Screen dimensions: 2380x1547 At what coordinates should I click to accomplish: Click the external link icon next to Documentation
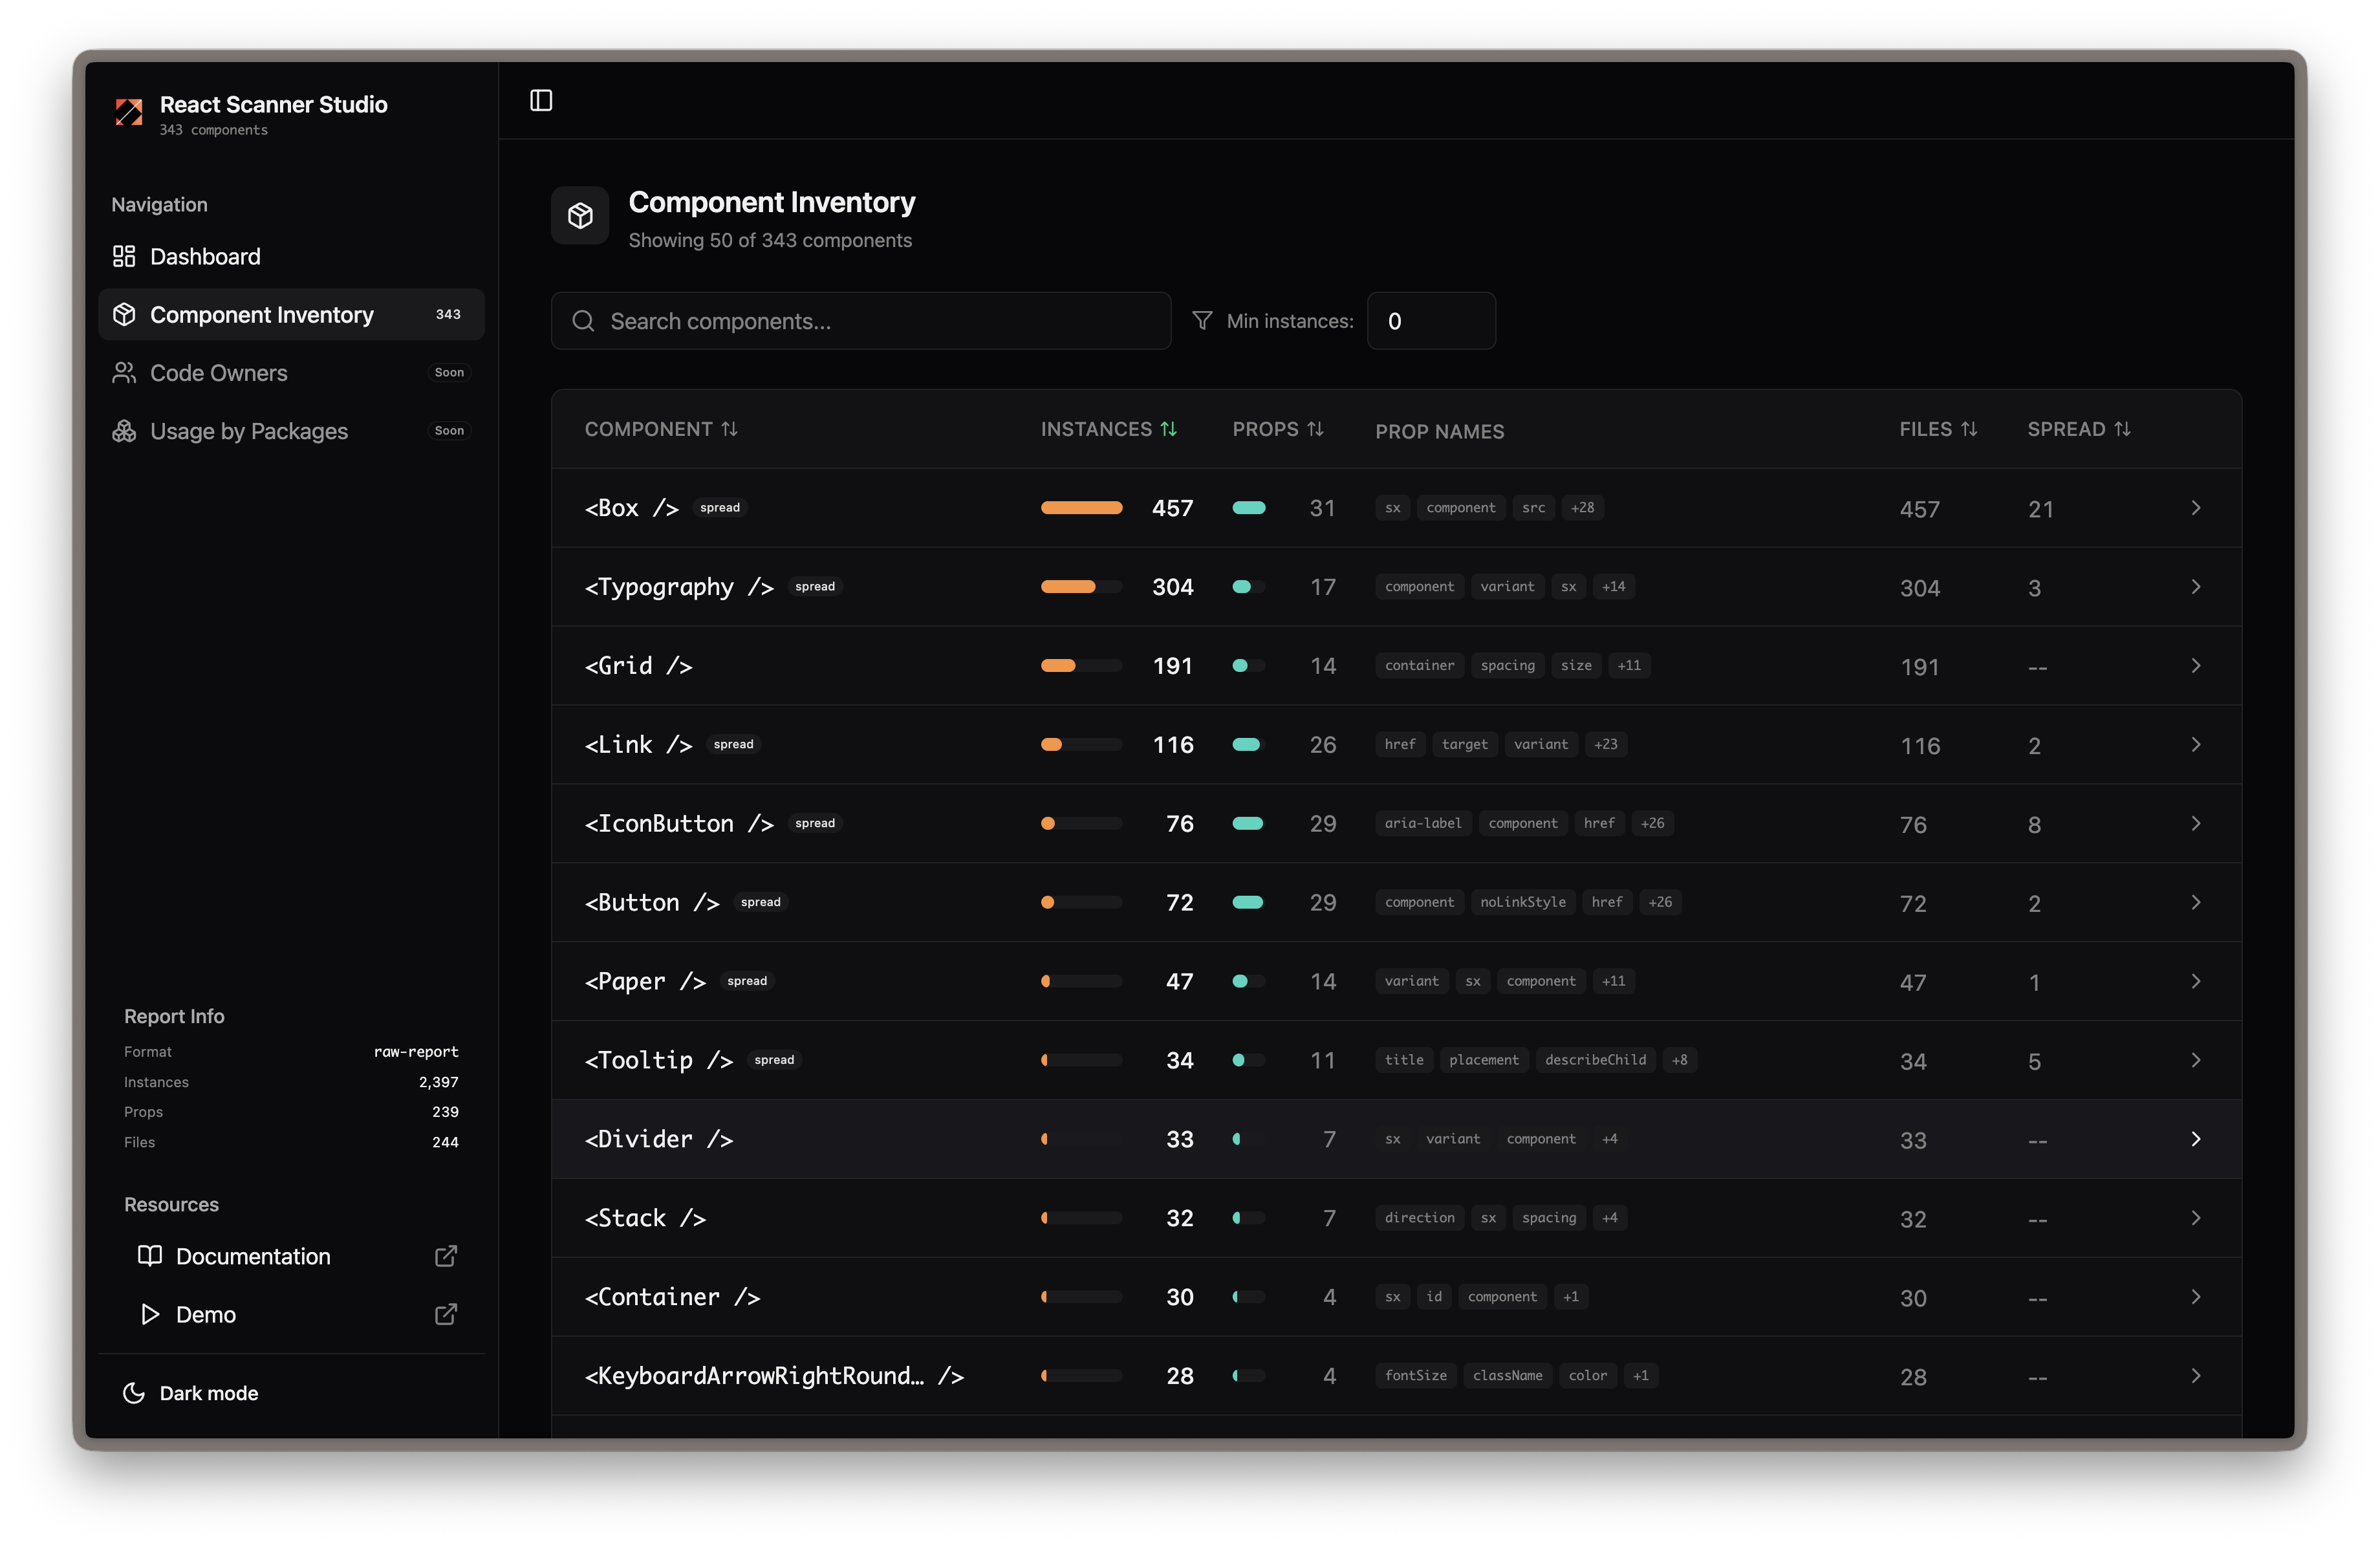tap(446, 1256)
